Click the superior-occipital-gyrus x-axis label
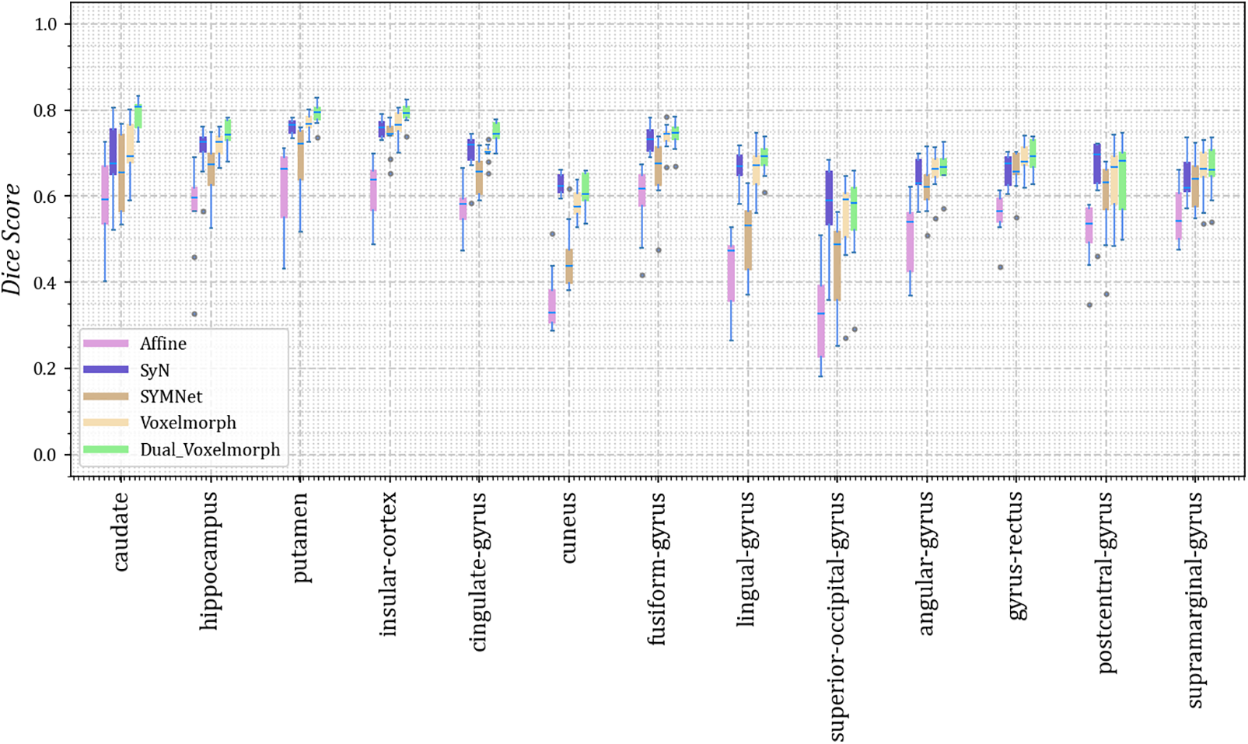The width and height of the screenshot is (1248, 744). click(837, 616)
